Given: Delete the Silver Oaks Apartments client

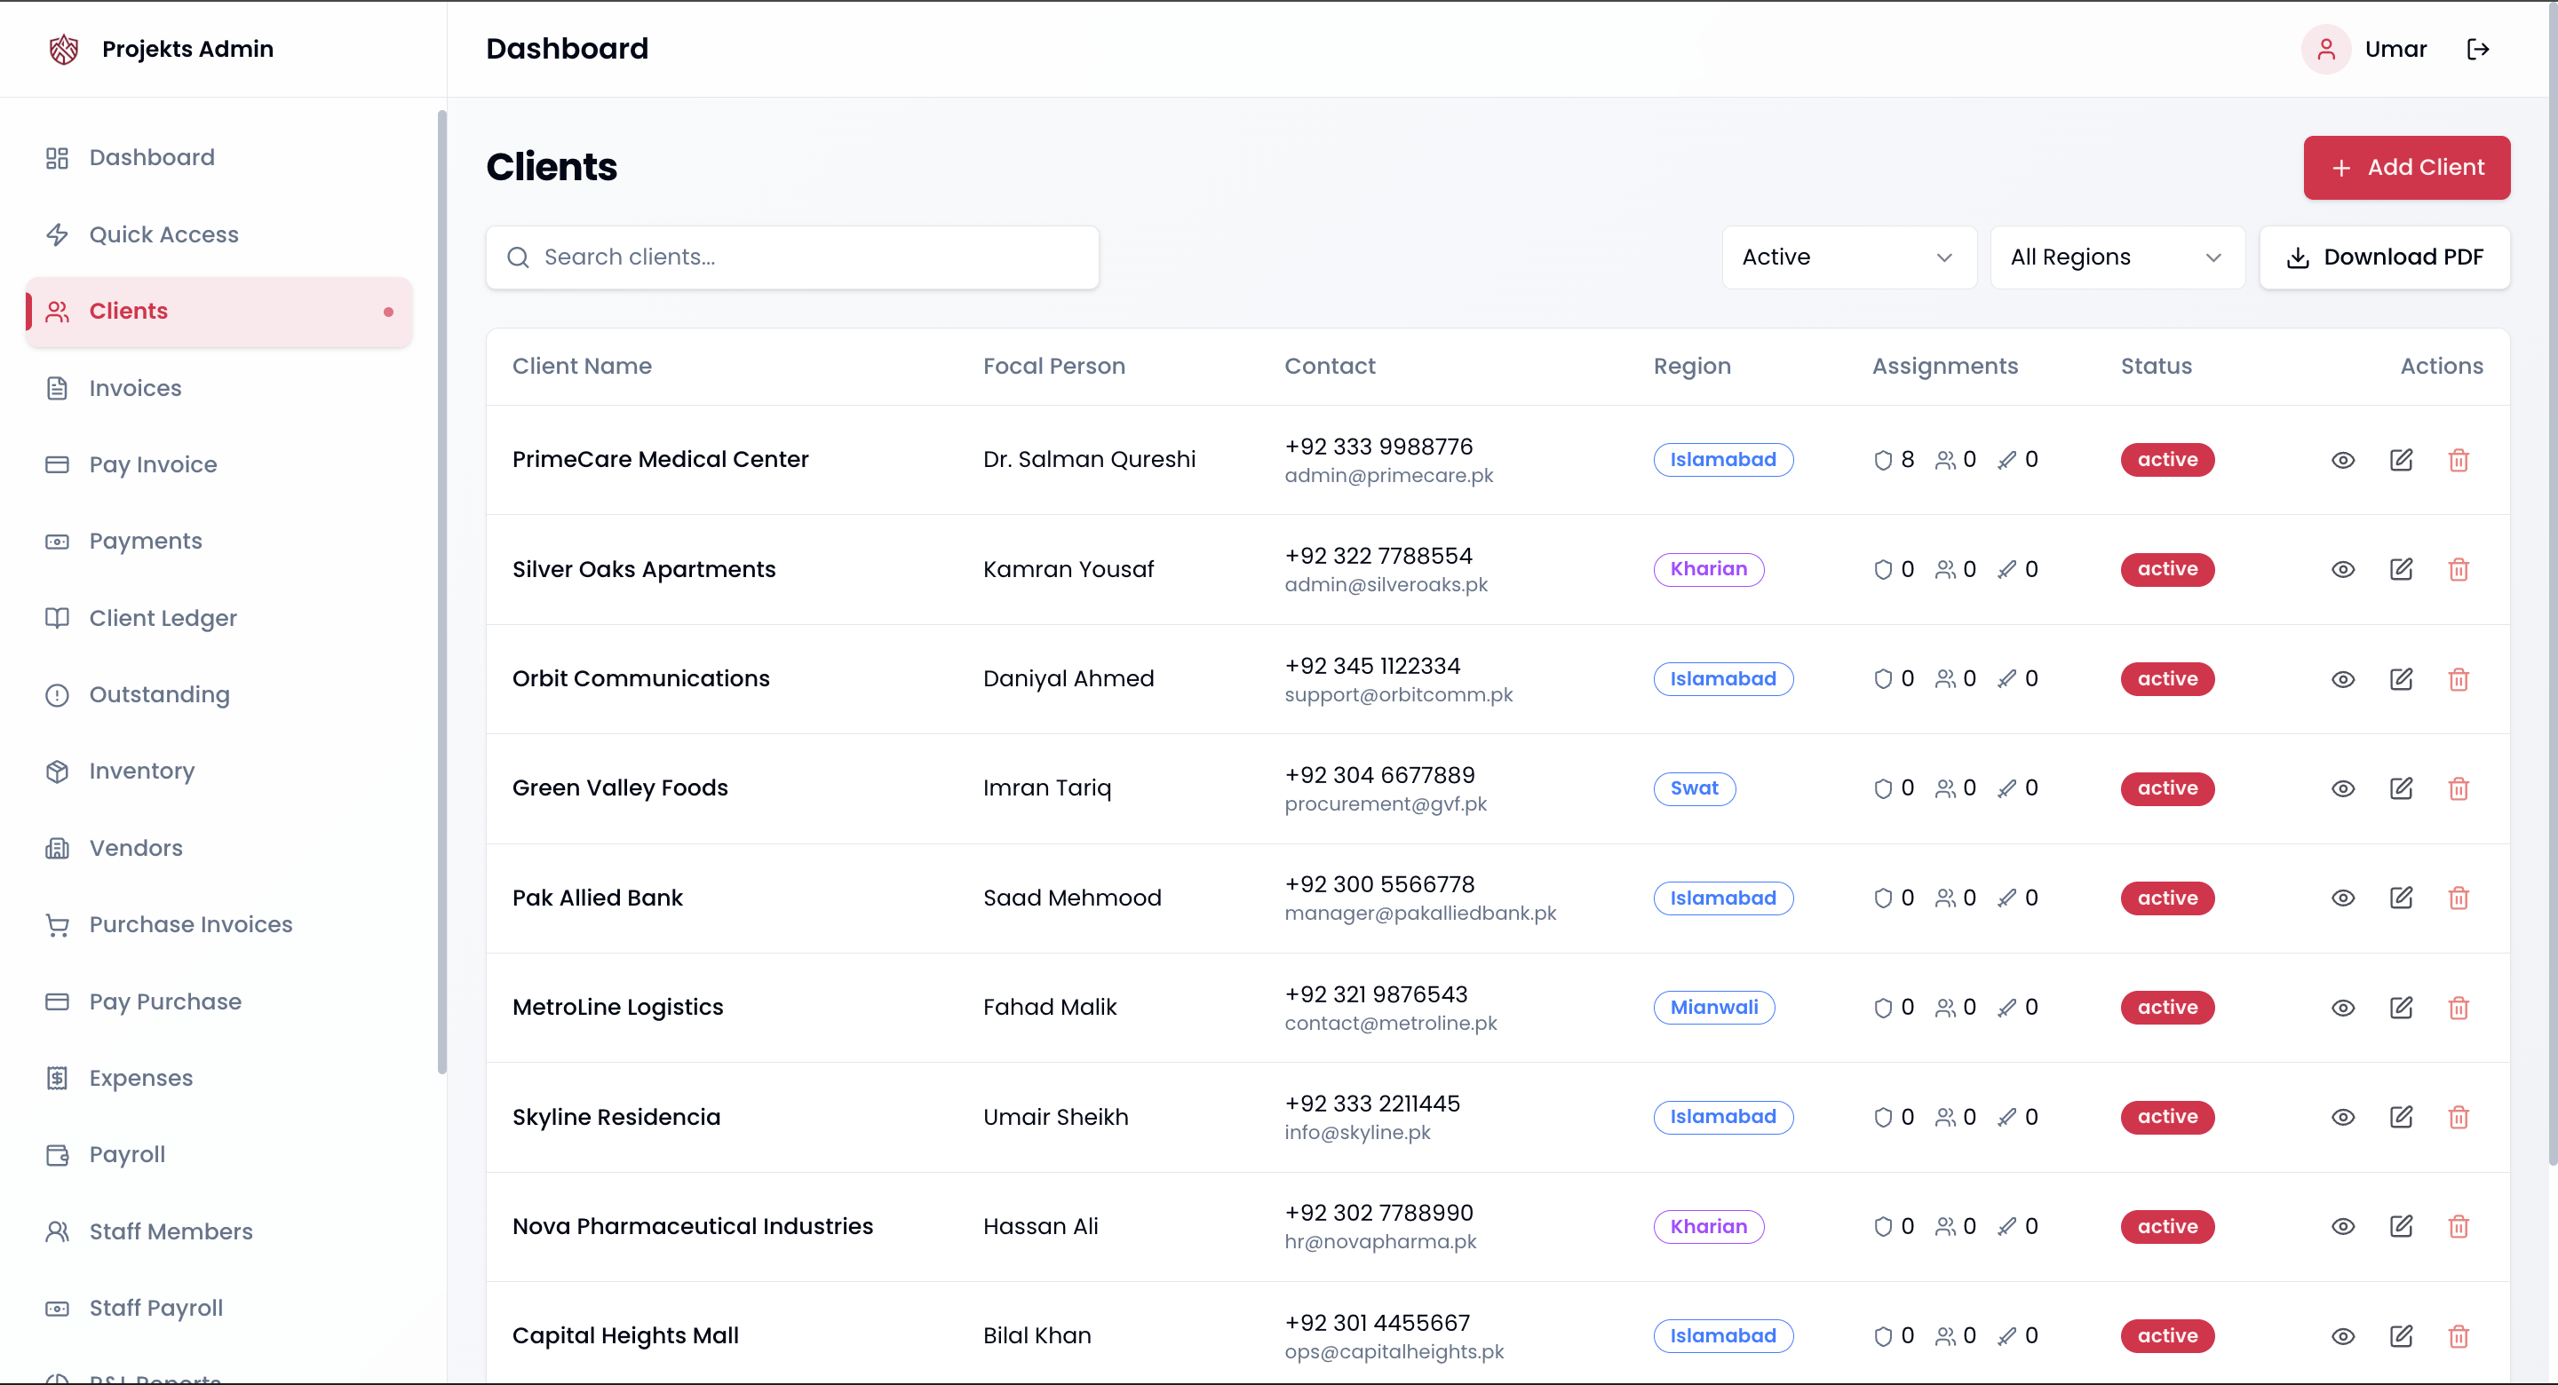Looking at the screenshot, I should [2459, 569].
